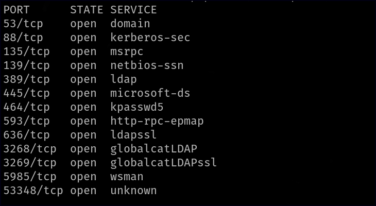The image size is (376, 206).
Task: Click the globalcatLDAPssl service name
Action: pos(164,163)
